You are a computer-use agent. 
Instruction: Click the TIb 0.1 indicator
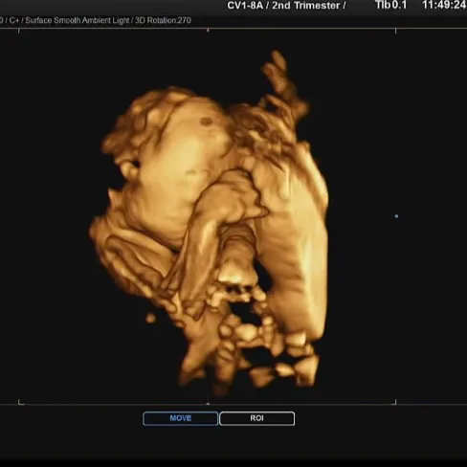[x=391, y=5]
